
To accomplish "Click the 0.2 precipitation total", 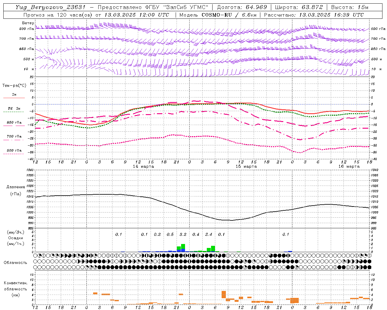I will tap(157, 234).
